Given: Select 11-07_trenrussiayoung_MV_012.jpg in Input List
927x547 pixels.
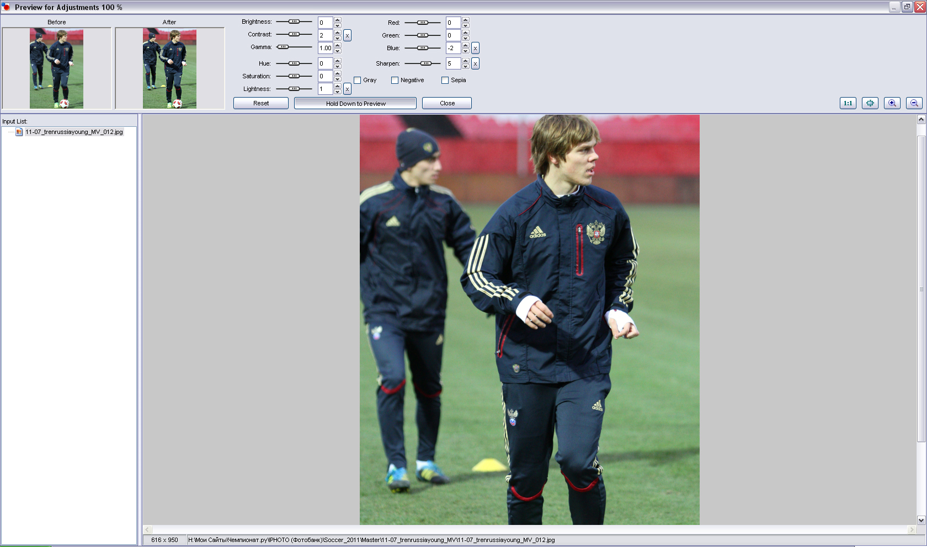Looking at the screenshot, I should tap(74, 132).
